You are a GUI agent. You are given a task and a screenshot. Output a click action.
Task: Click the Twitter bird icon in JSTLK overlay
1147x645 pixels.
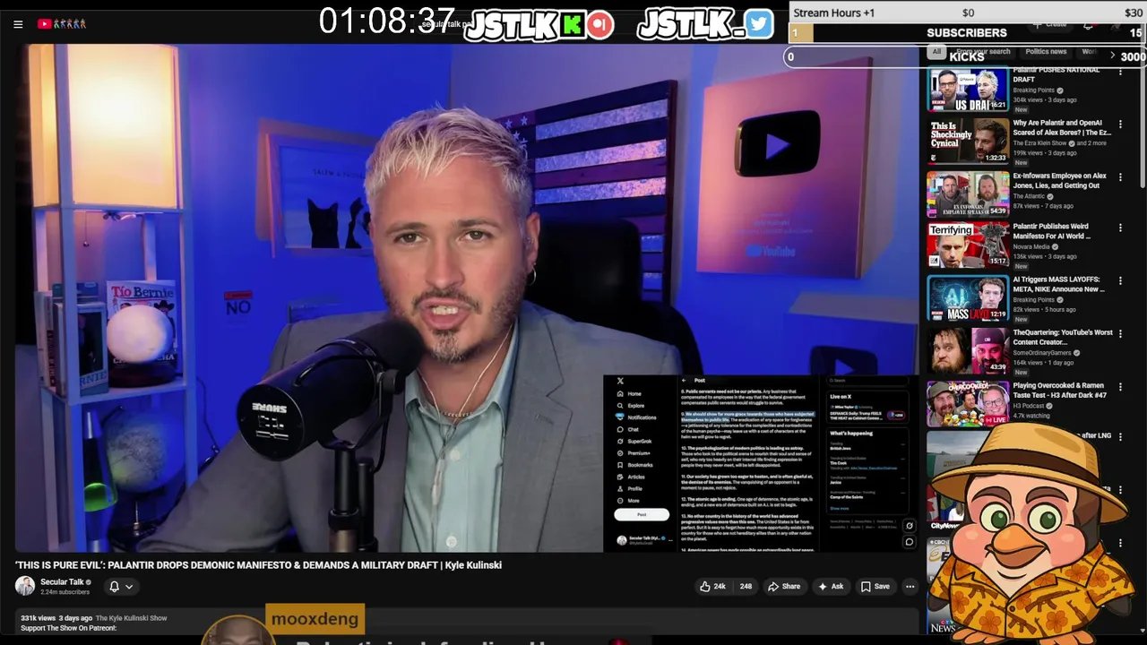pos(759,24)
